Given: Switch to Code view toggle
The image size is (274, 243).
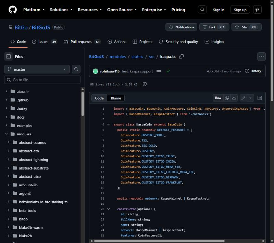Looking at the screenshot, I should tap(99, 98).
